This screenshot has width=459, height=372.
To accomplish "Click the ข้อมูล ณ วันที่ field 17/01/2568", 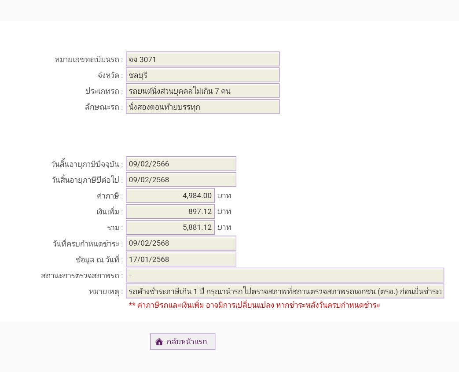I will [x=181, y=259].
